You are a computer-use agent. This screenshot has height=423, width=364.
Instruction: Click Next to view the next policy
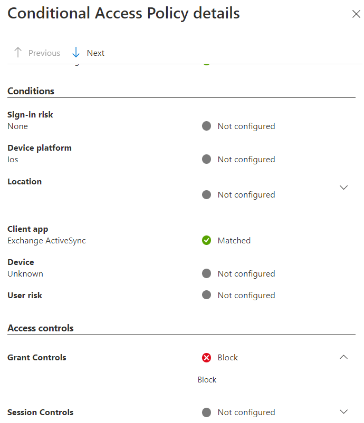(95, 53)
